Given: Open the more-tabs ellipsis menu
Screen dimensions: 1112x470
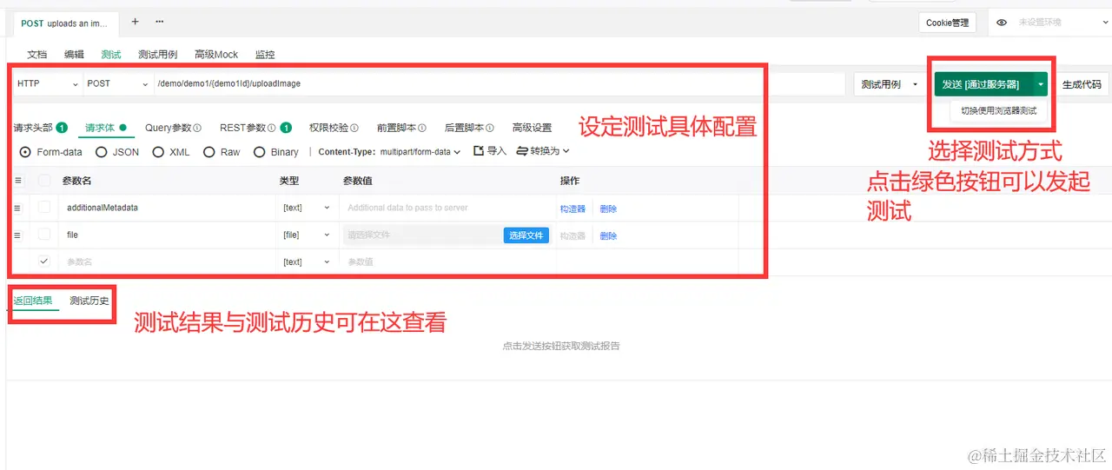Looking at the screenshot, I should point(160,22).
